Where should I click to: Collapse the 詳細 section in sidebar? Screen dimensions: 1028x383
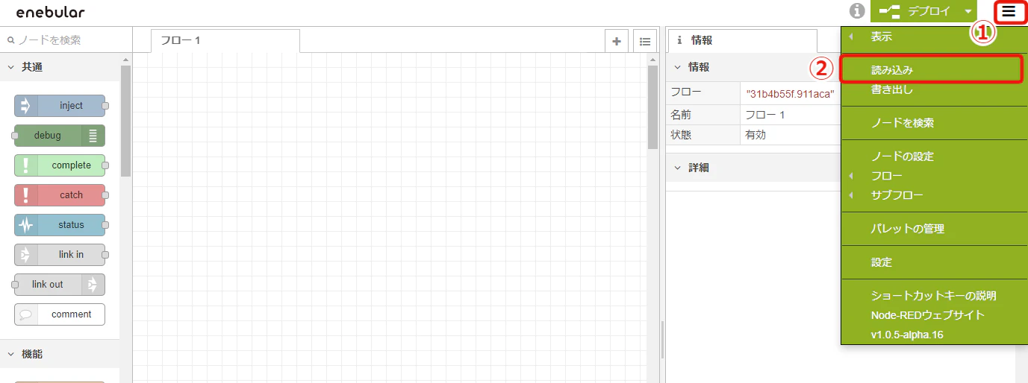coord(753,168)
